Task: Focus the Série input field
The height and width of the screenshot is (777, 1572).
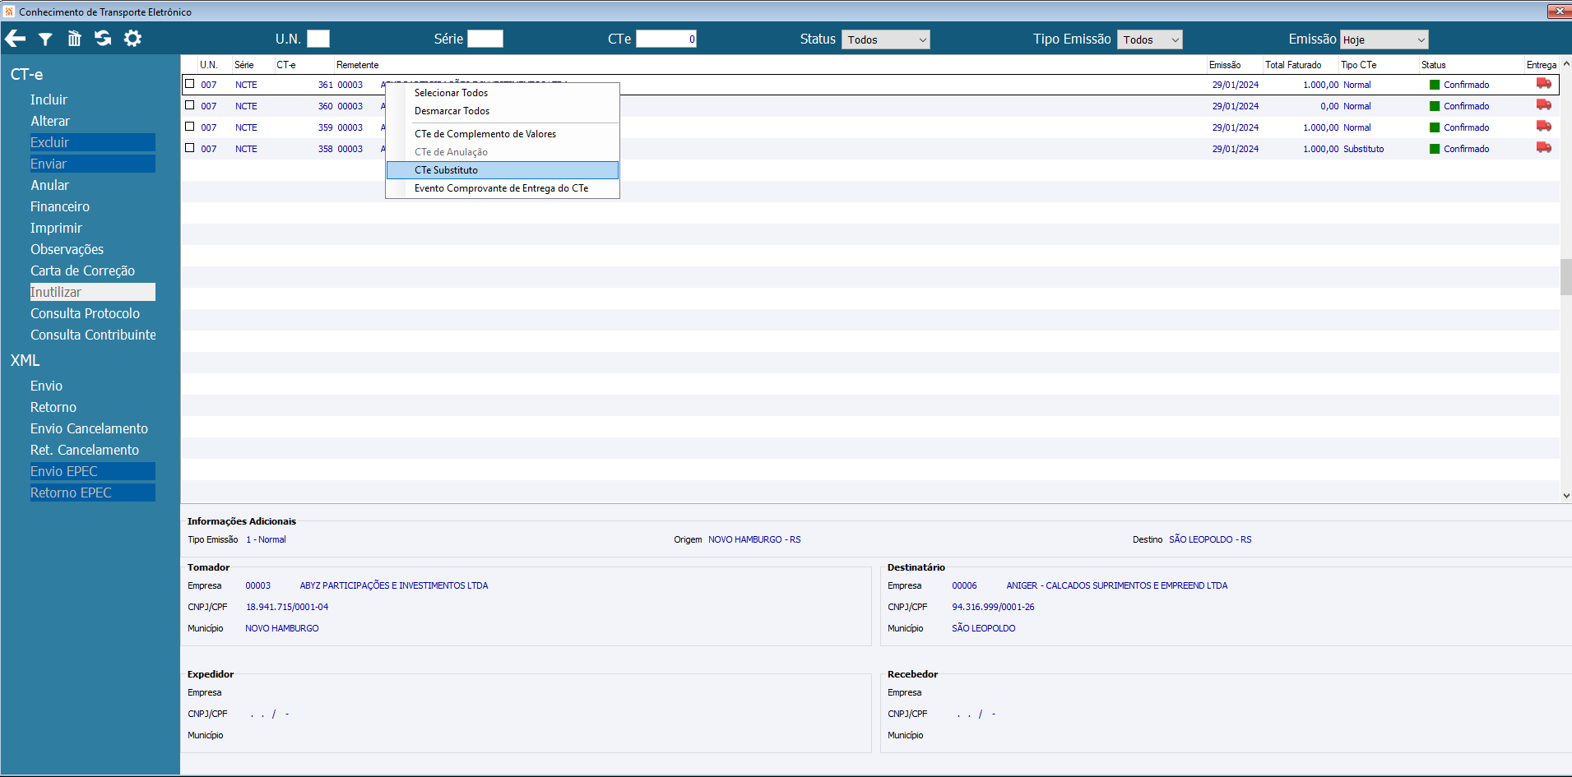Action: point(485,39)
